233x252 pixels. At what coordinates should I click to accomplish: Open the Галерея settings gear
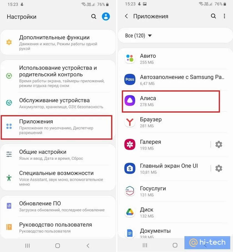(219, 144)
